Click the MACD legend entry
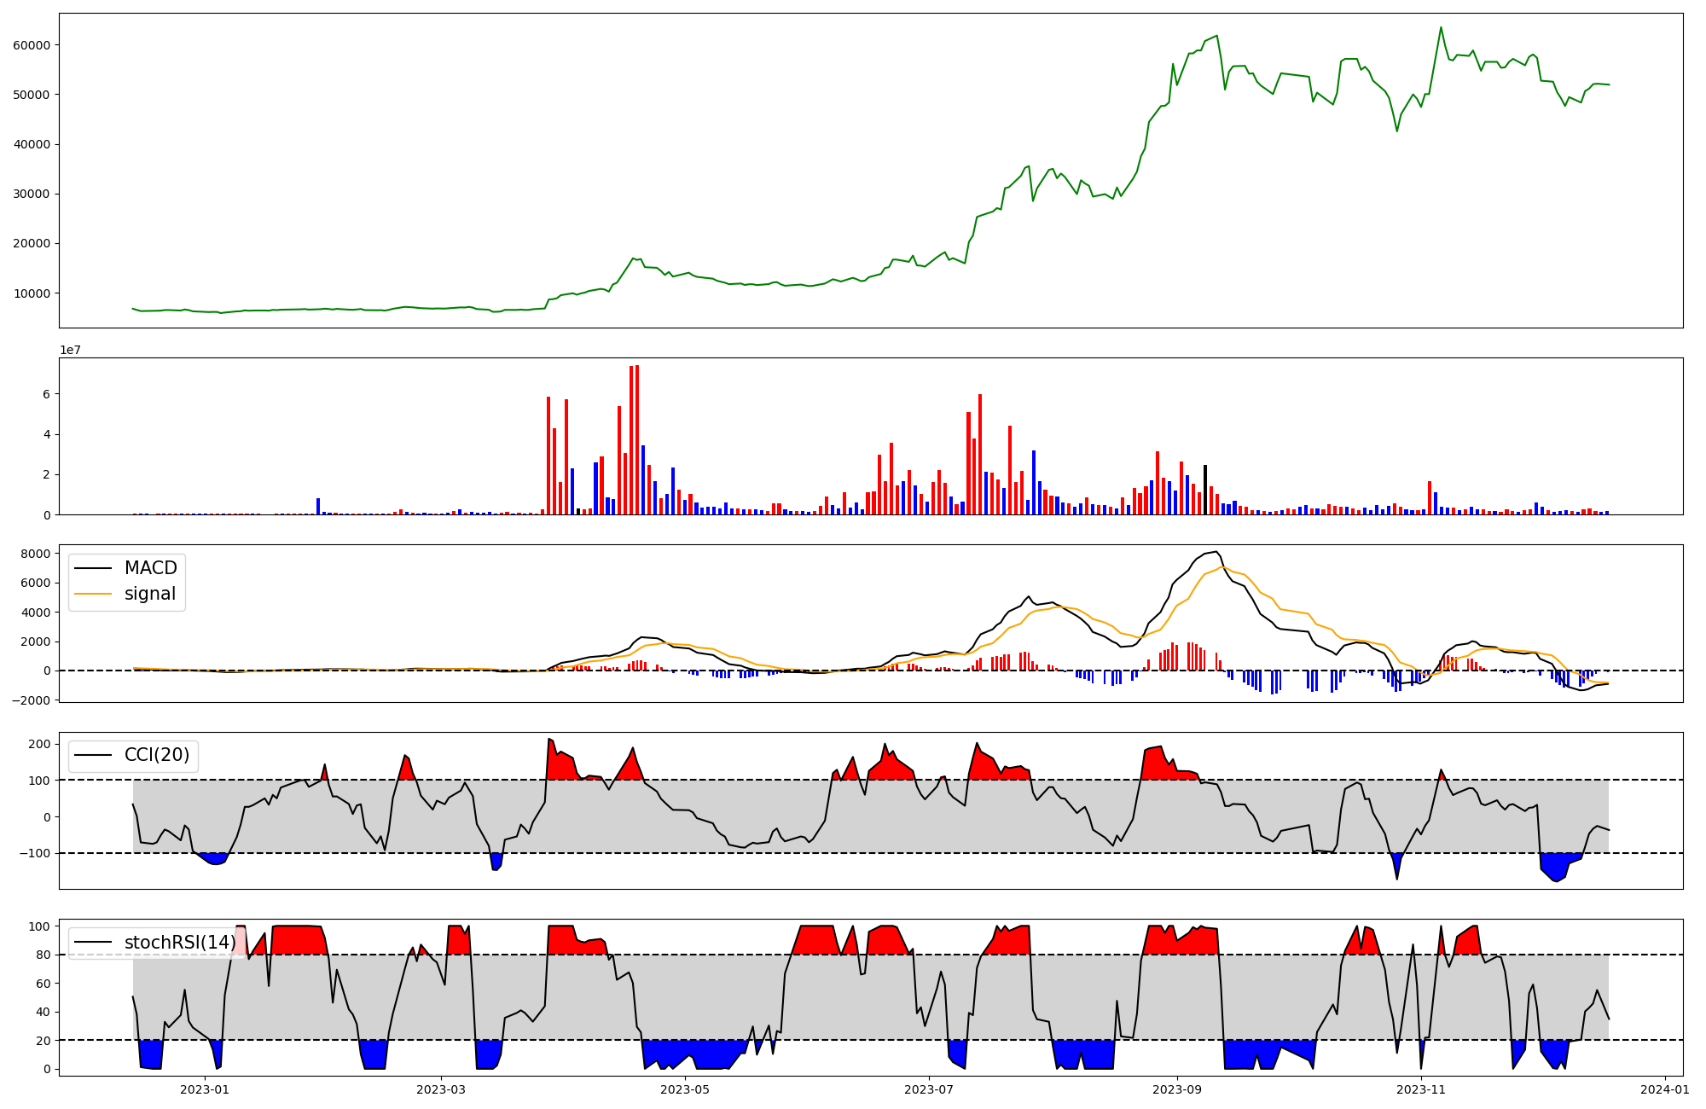The image size is (1706, 1109). 150,568
